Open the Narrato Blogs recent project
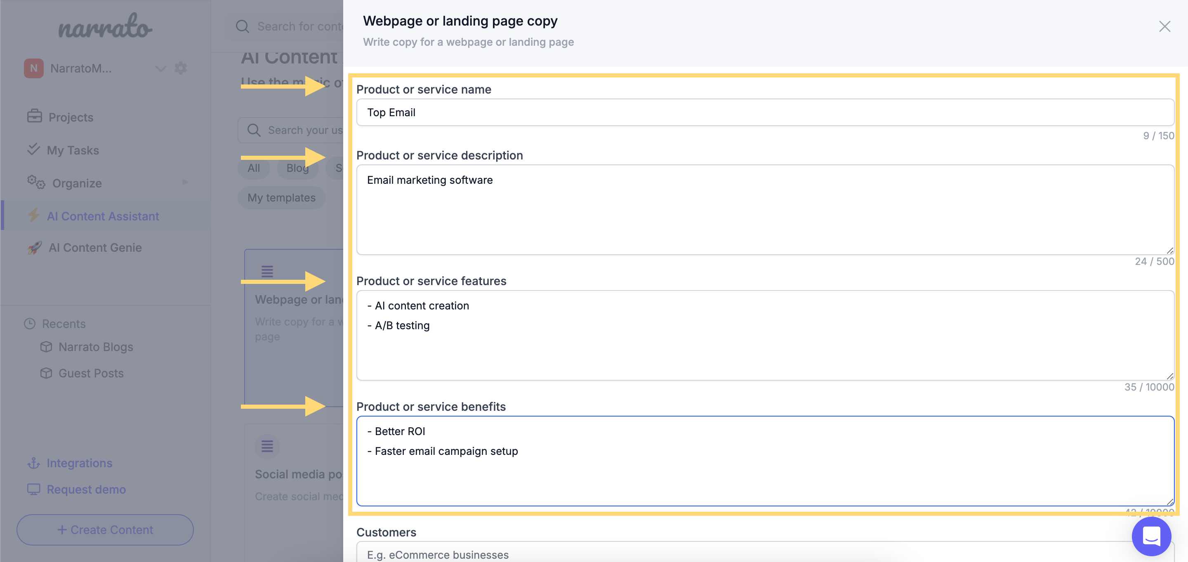The width and height of the screenshot is (1188, 562). coord(95,347)
